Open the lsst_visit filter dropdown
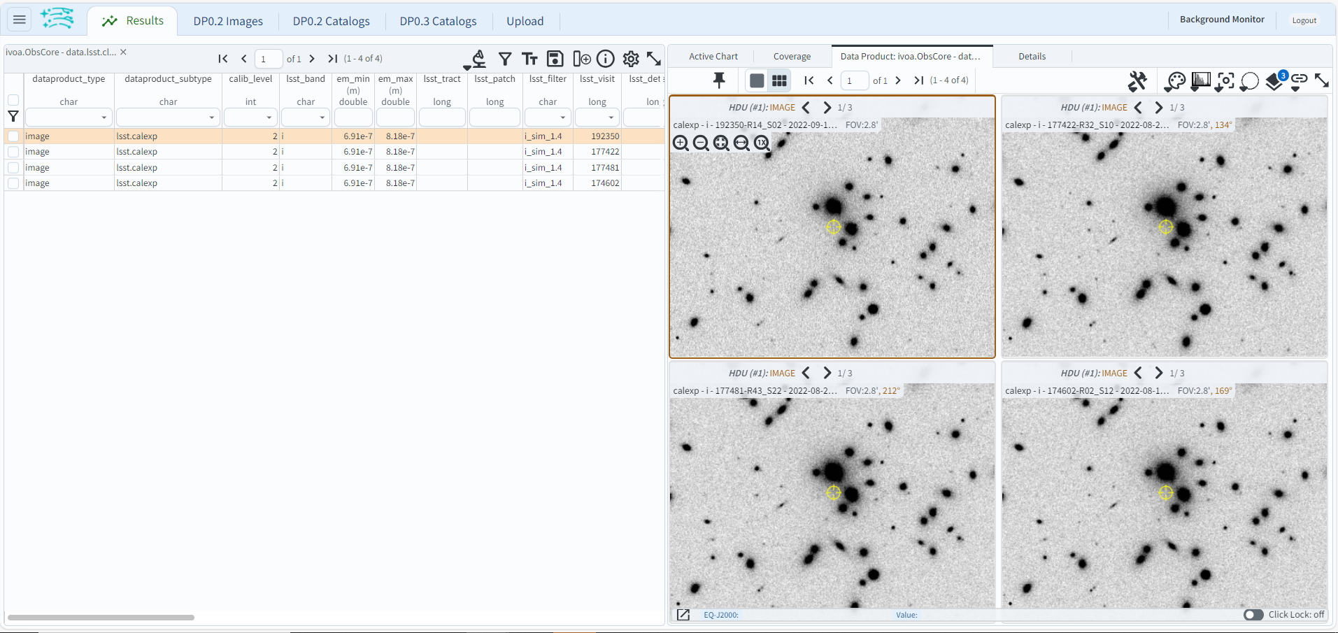The width and height of the screenshot is (1338, 633). click(x=611, y=118)
